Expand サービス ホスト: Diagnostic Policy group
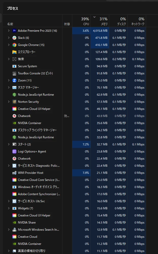Image resolution: width=158 pixels, height=254 pixels. click(x=9, y=166)
